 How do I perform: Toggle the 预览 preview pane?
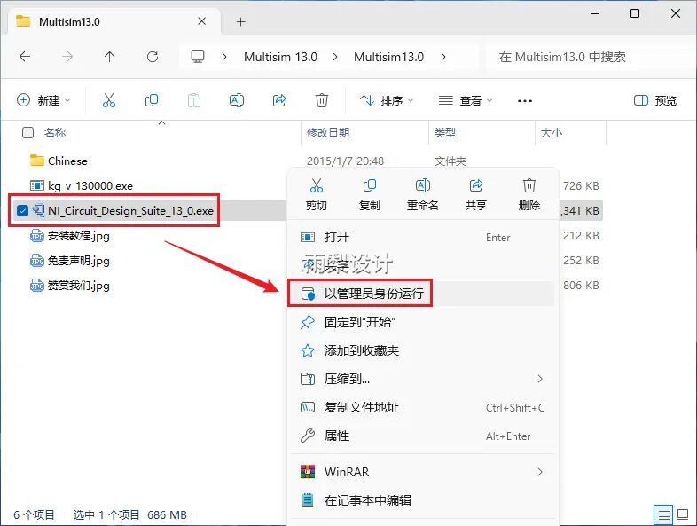pos(655,100)
